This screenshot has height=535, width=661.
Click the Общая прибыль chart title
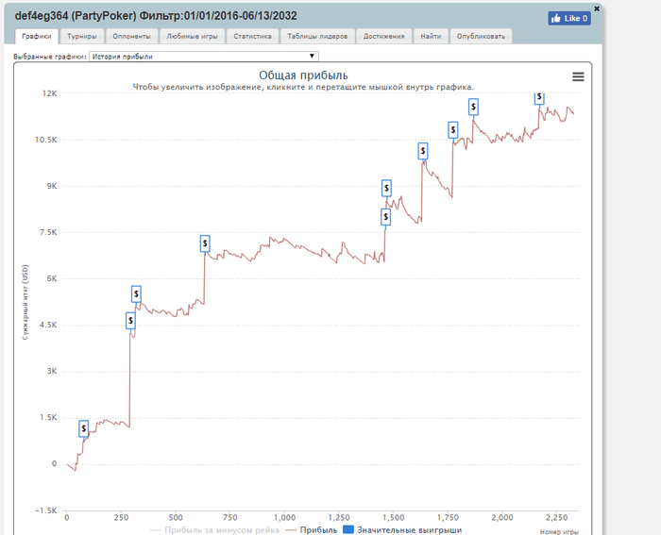303,75
